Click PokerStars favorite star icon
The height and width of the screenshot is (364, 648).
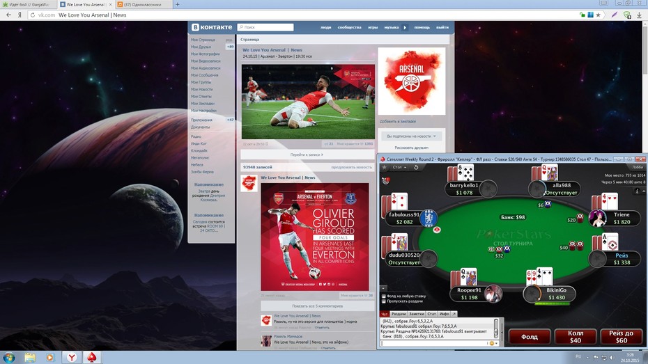point(385,167)
